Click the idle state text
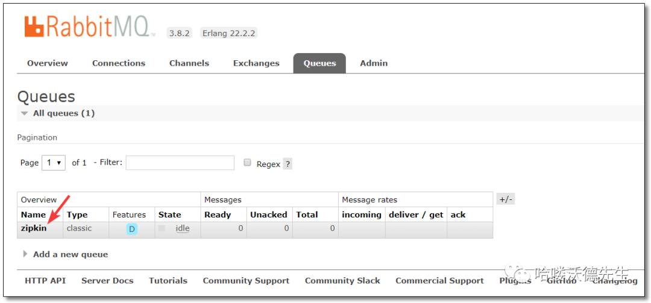 tap(182, 228)
